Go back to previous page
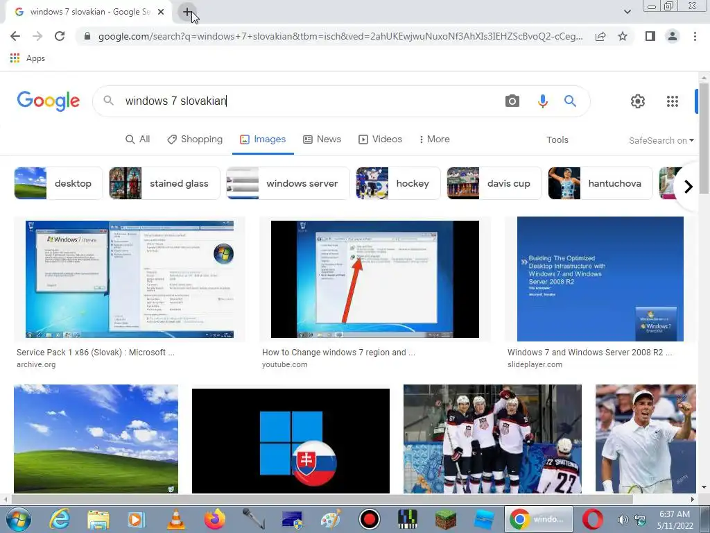This screenshot has width=710, height=533. [15, 36]
